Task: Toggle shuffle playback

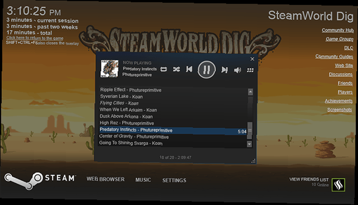Action: [176, 69]
